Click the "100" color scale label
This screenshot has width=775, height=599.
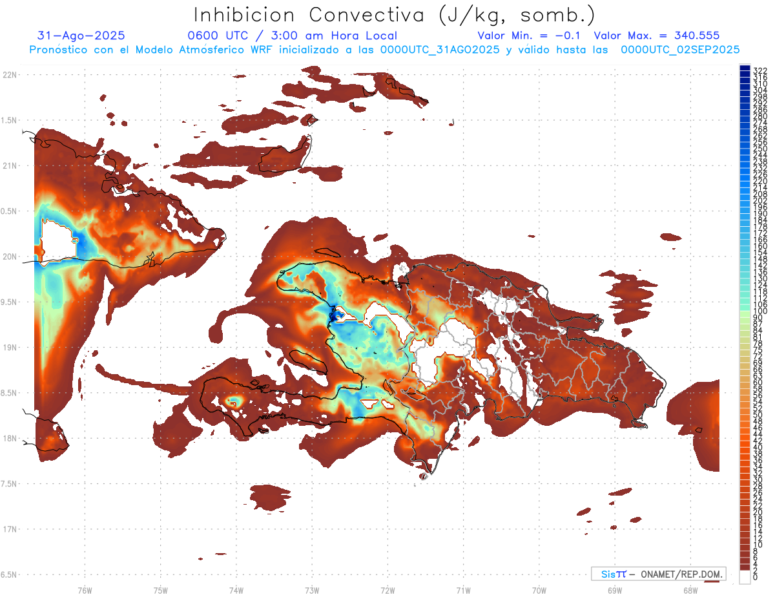[x=760, y=311]
